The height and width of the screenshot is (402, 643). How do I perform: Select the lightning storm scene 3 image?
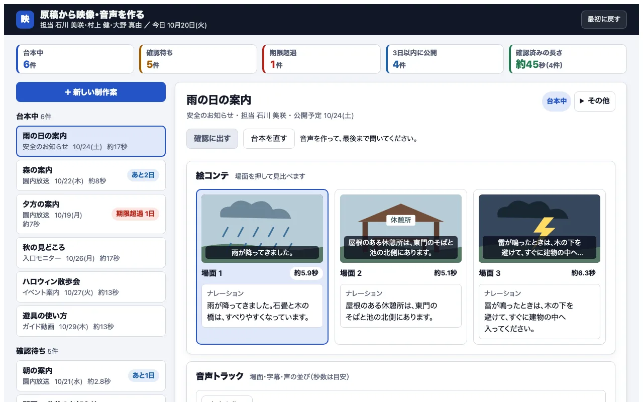(540, 229)
